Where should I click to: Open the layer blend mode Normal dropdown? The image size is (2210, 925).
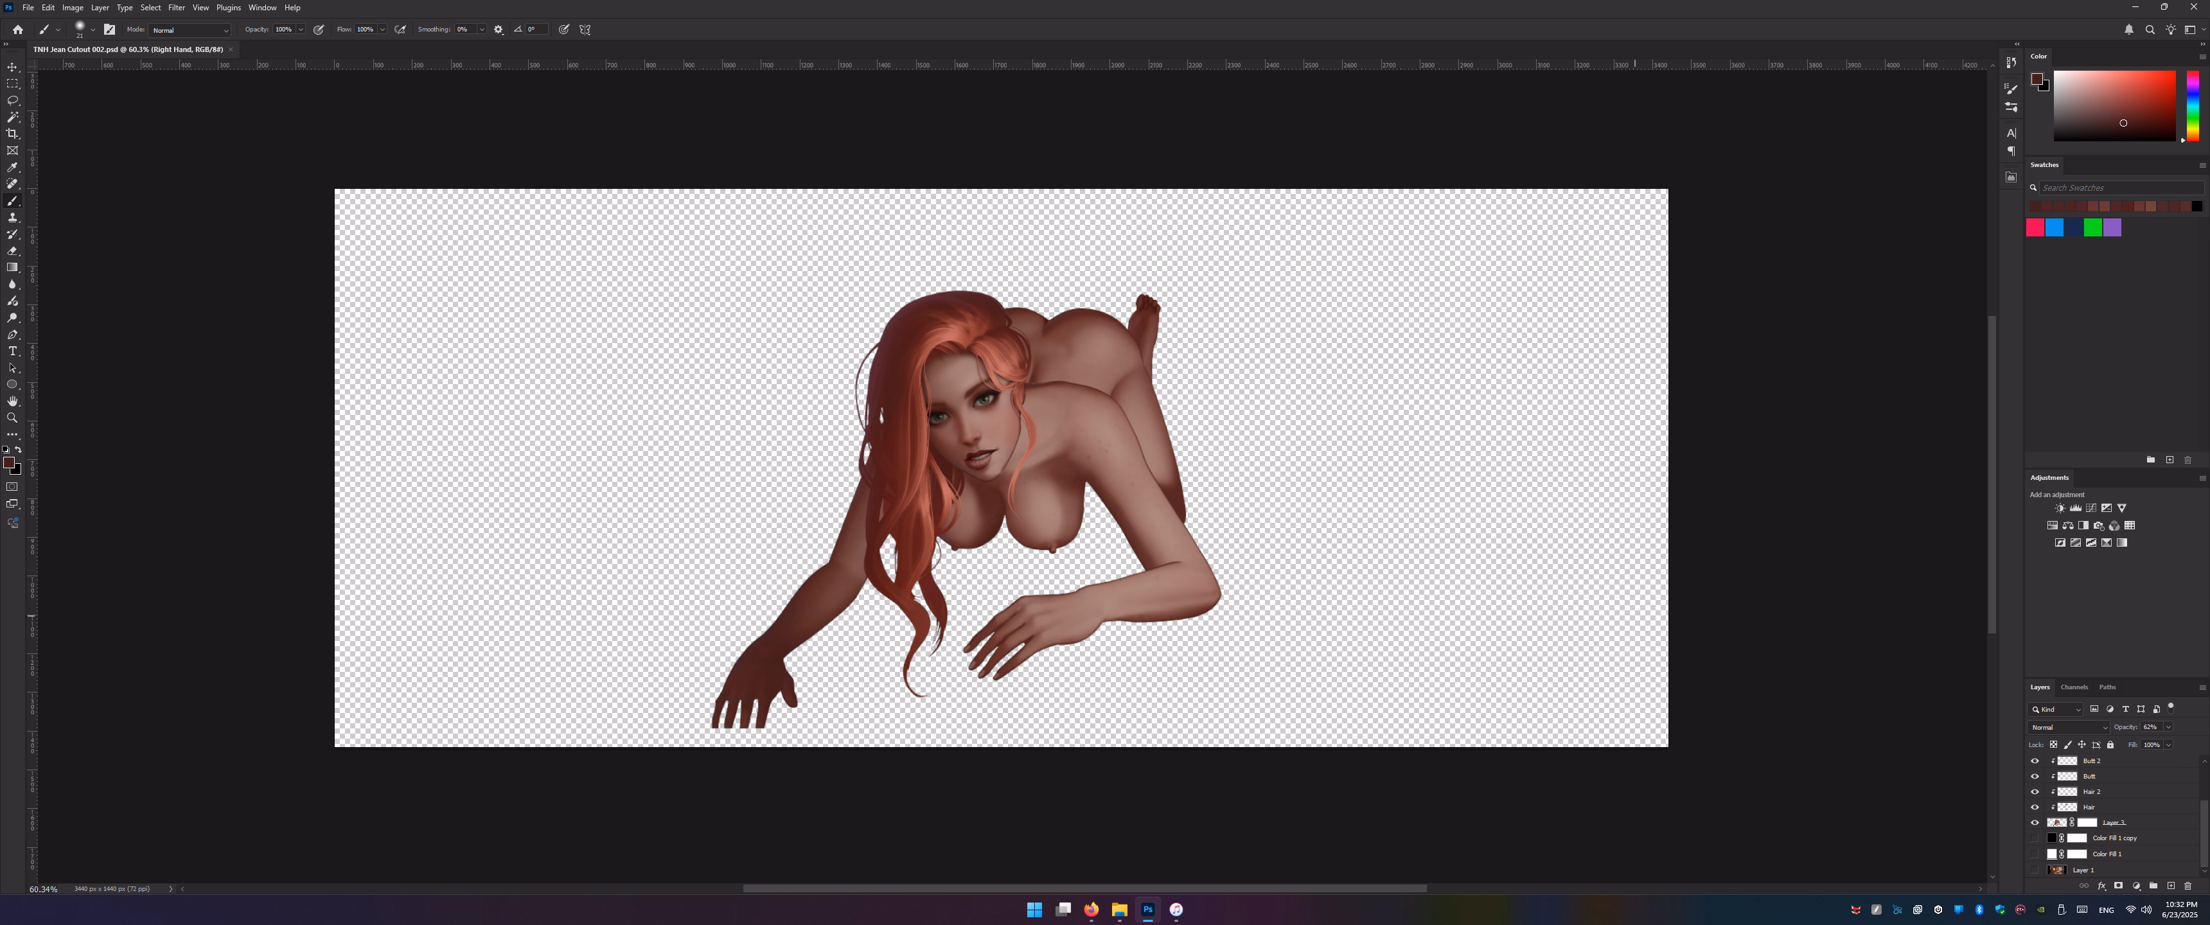(x=2069, y=727)
